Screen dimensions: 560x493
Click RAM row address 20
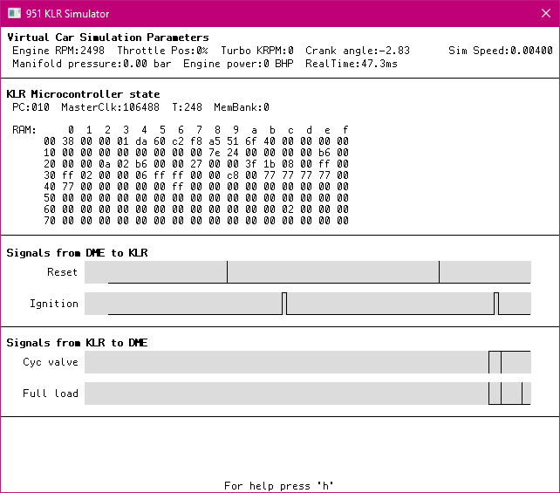click(x=50, y=164)
